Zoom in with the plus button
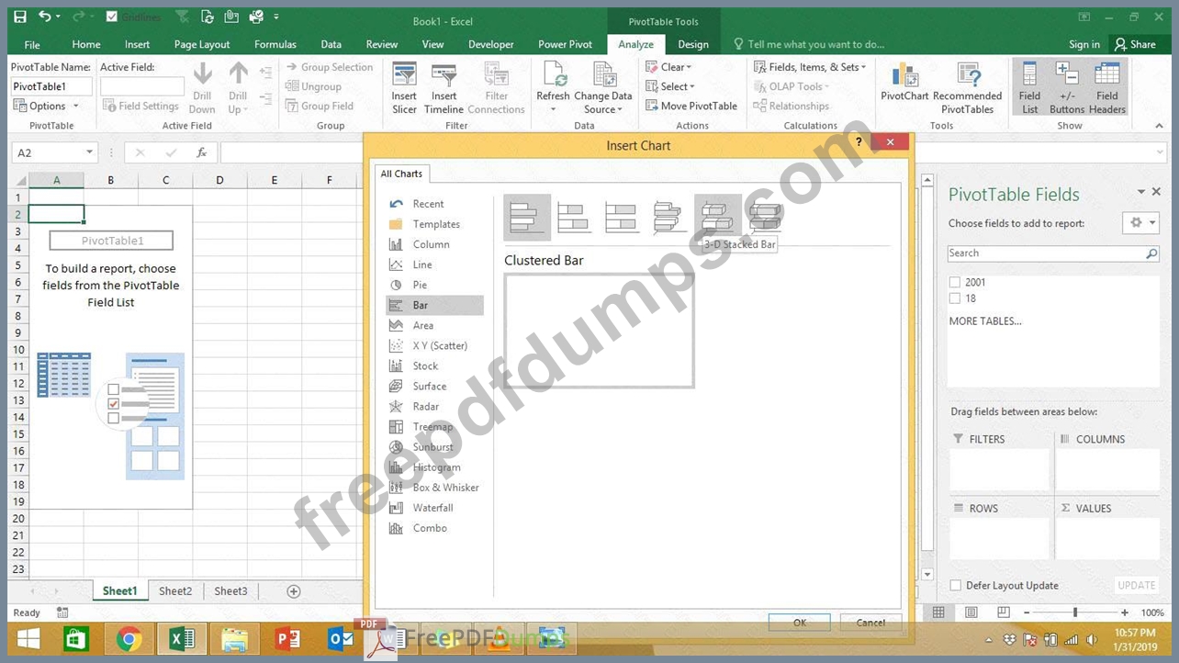 (1125, 612)
